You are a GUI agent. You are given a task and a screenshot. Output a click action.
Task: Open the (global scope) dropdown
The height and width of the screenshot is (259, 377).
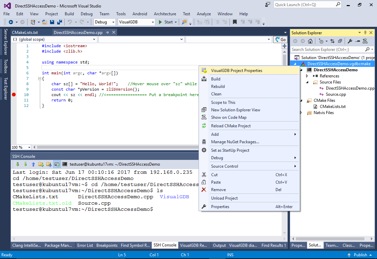[x=94, y=39]
